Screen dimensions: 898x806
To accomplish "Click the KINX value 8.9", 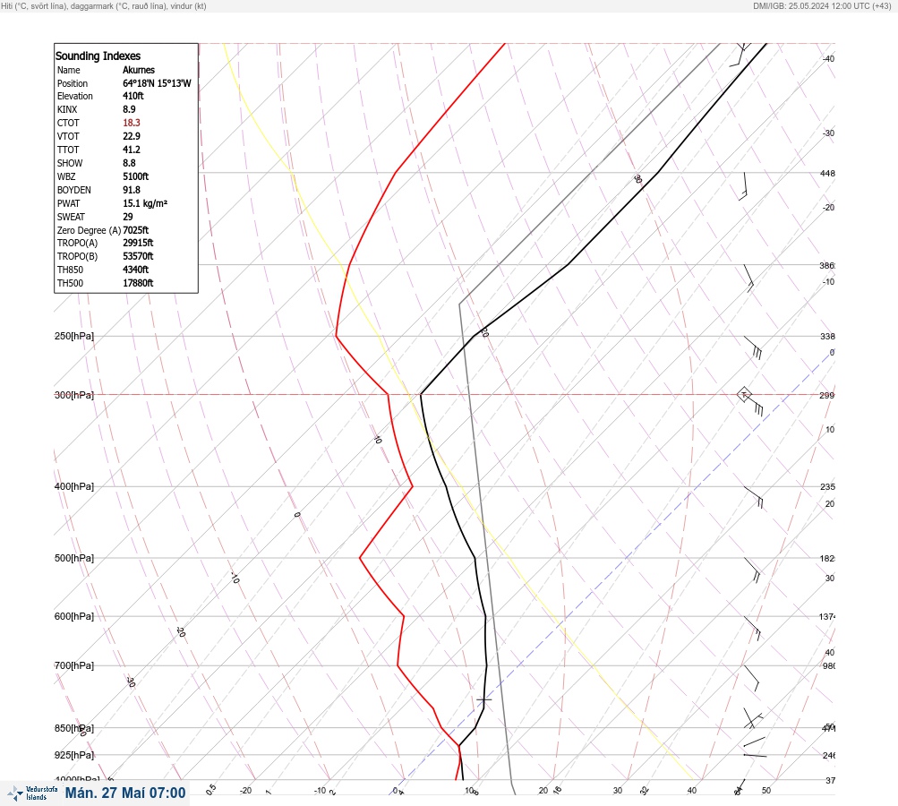I will [130, 109].
